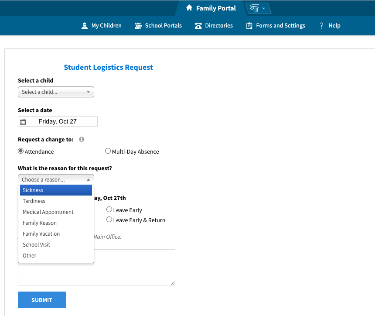Screen dimensions: 375x316
Task: Choose Sickness from the reason list
Action: tap(56, 190)
